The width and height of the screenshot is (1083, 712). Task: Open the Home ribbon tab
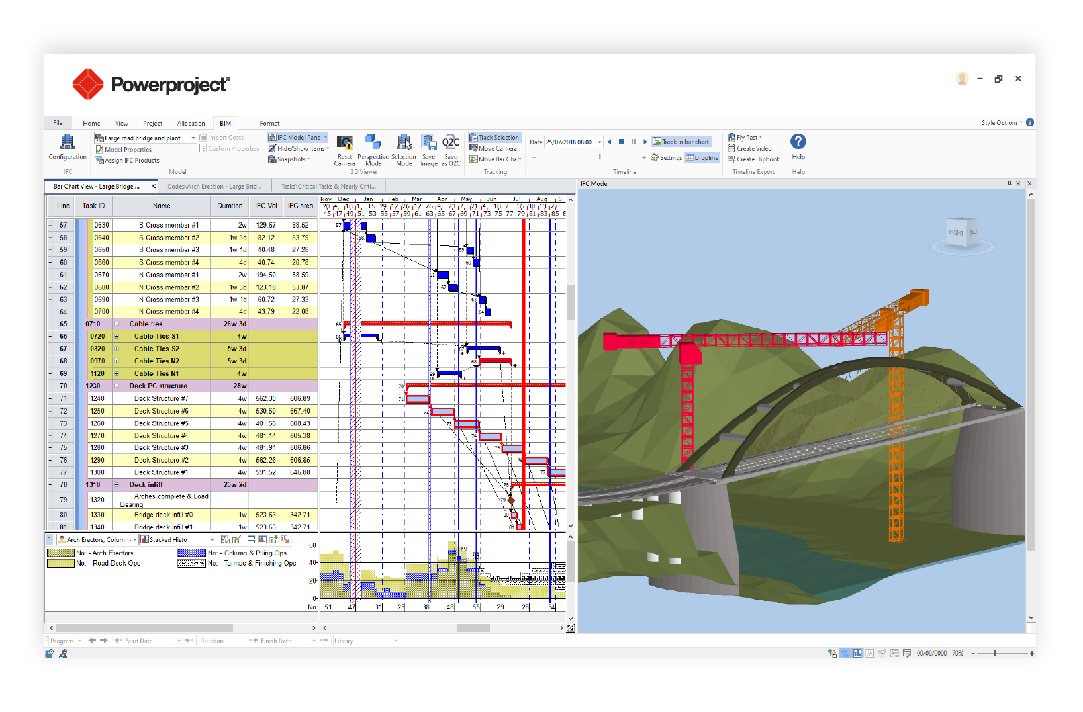click(x=91, y=124)
